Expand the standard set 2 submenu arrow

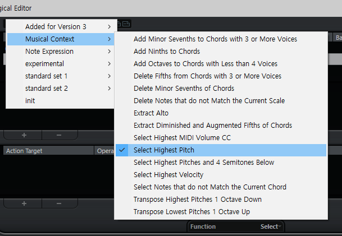[110, 89]
